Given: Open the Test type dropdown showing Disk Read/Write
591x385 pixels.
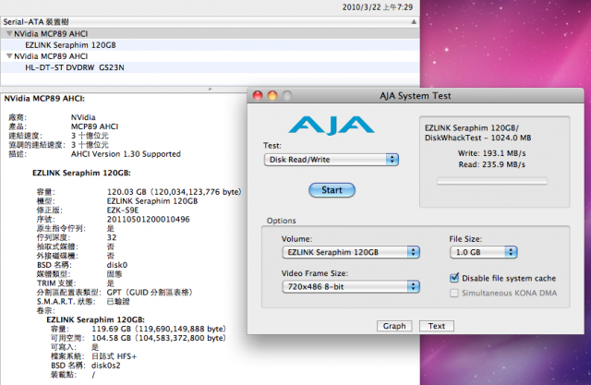Looking at the screenshot, I should [x=332, y=160].
